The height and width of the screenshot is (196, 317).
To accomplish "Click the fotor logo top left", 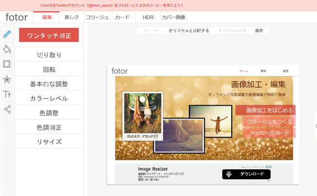I will [x=17, y=17].
